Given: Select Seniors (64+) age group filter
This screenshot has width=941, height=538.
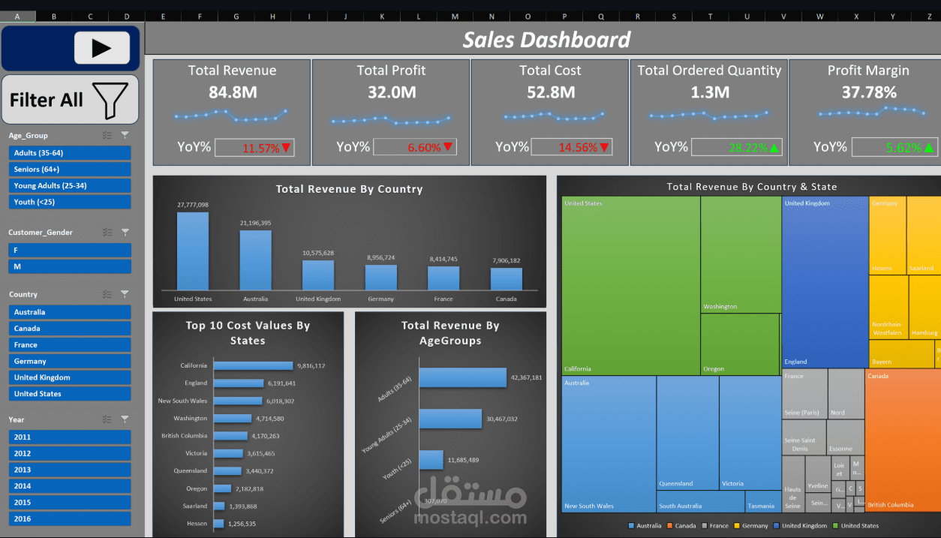Looking at the screenshot, I should (x=70, y=170).
